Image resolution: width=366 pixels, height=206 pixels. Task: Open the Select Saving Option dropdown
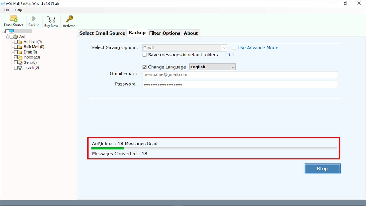(x=185, y=48)
